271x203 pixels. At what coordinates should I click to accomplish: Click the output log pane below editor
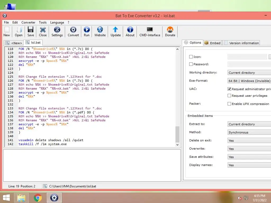tap(92, 165)
